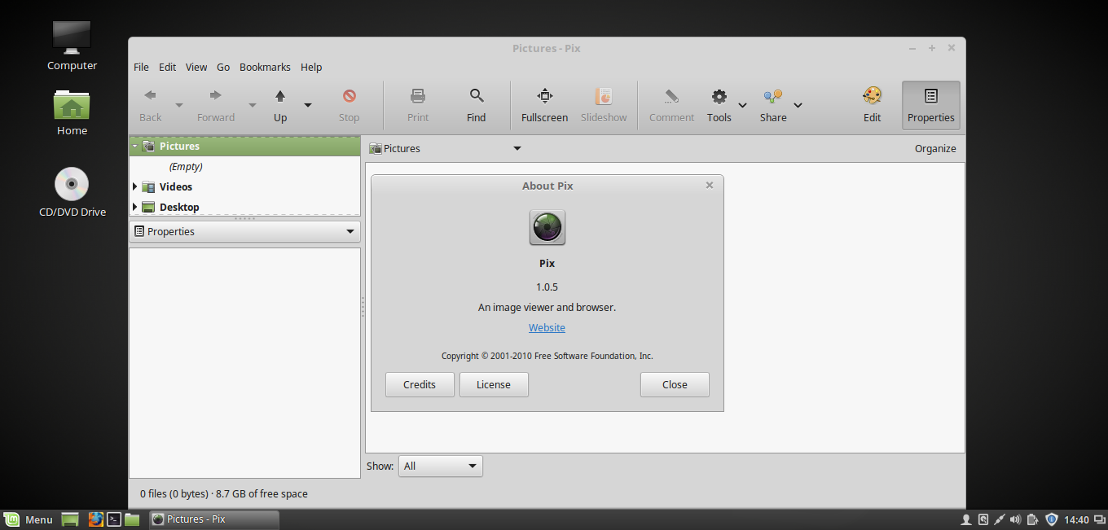Open the Go menu
1108x530 pixels.
tap(223, 67)
